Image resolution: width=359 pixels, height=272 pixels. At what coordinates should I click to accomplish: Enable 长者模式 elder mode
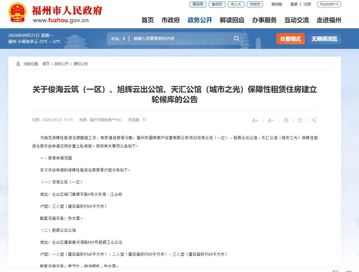pyautogui.click(x=290, y=39)
